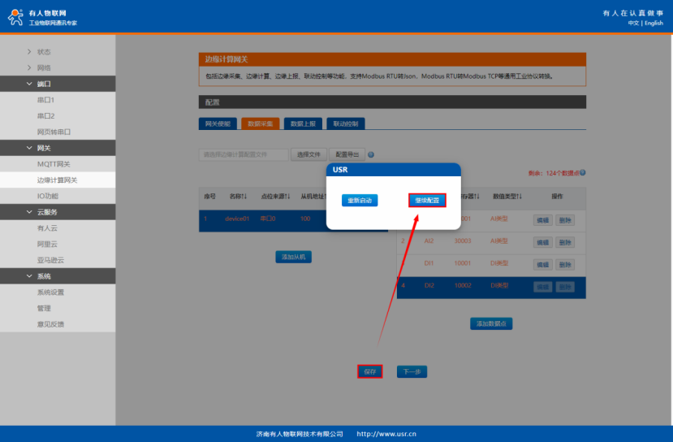Click the config file path input field
The height and width of the screenshot is (442, 673).
click(244, 154)
